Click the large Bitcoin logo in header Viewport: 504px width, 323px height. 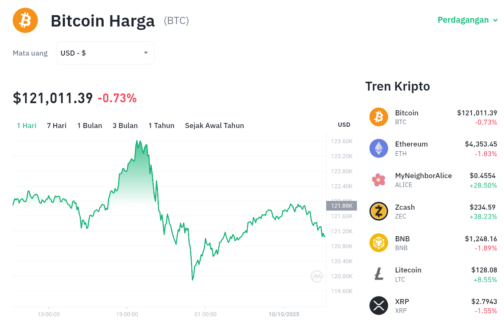pos(25,20)
